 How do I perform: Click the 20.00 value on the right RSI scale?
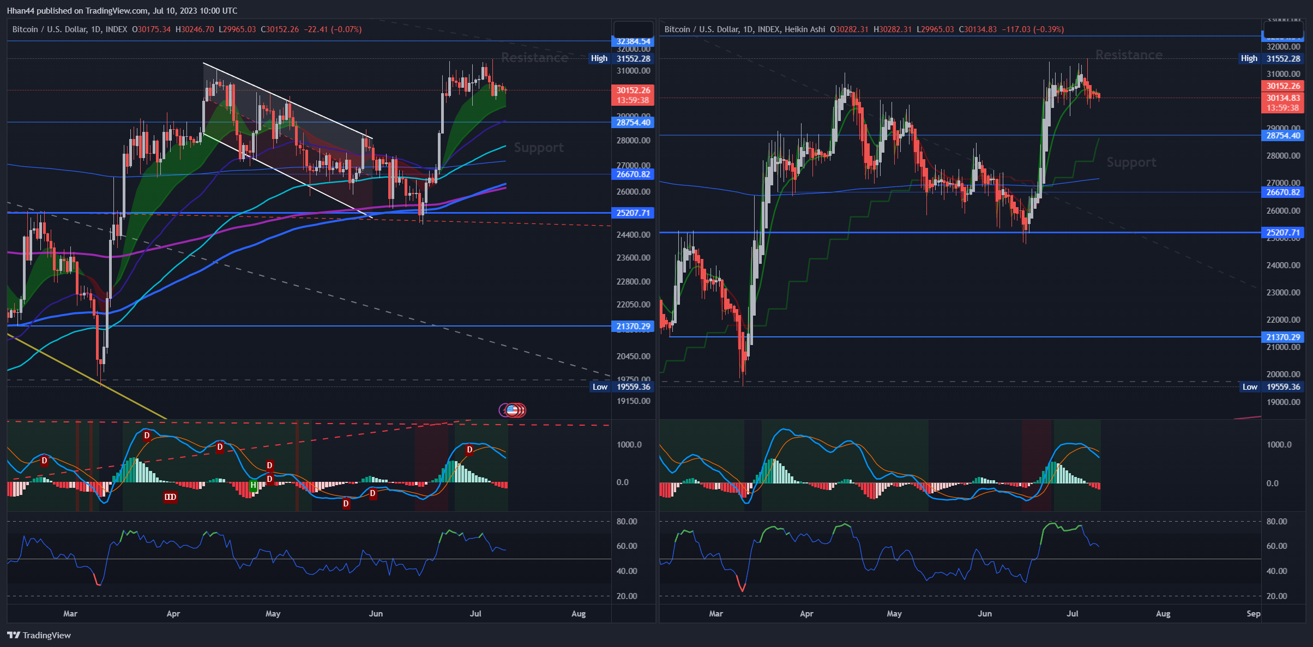click(1277, 596)
